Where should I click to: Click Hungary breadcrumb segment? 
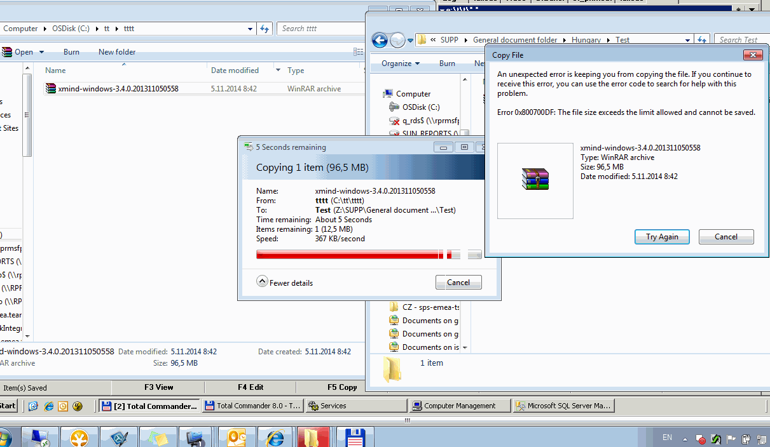tap(586, 40)
